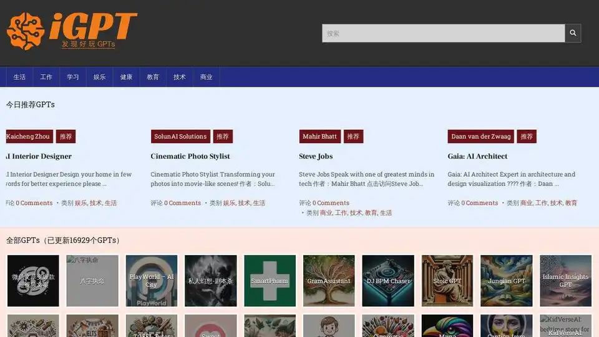
Task: Open the SmartPharm green cross thumbnail
Action: click(x=270, y=281)
